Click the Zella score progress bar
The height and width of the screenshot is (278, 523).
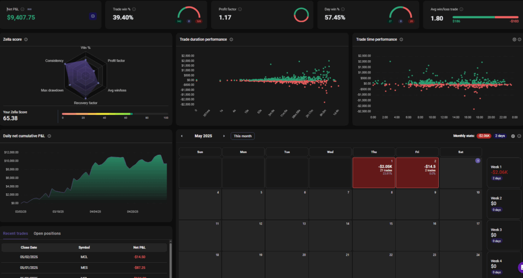pos(115,114)
